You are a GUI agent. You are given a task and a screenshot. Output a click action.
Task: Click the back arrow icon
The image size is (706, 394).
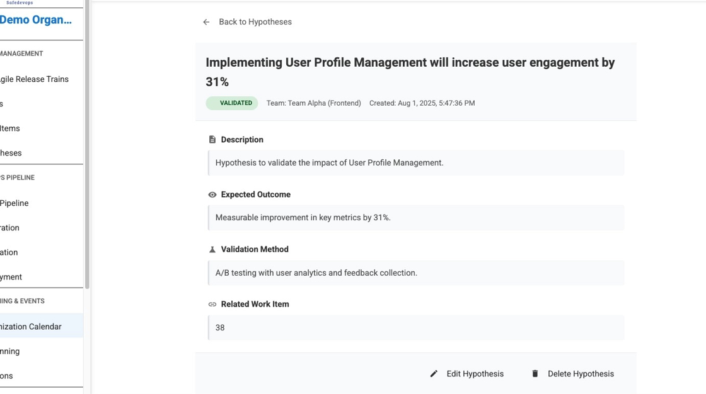(206, 22)
